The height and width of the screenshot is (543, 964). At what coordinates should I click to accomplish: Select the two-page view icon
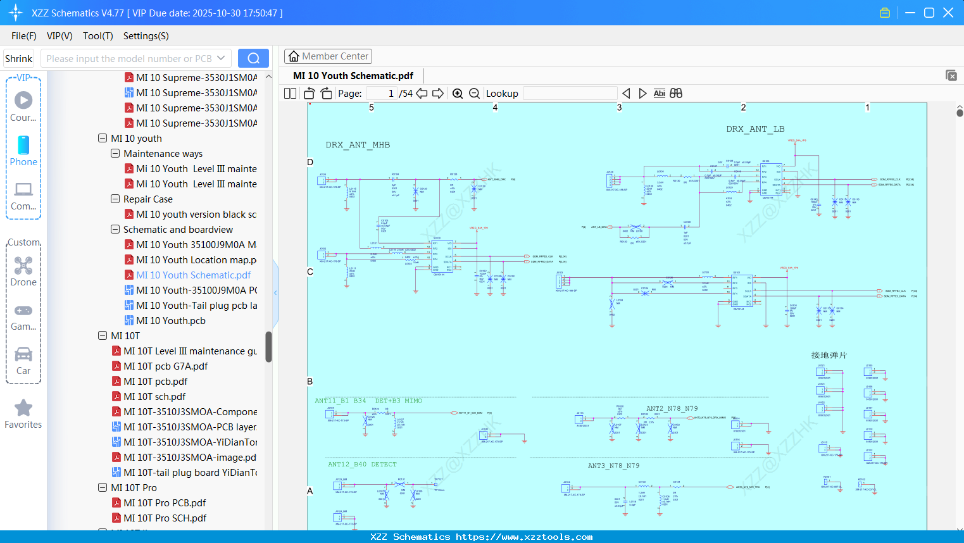click(x=290, y=93)
